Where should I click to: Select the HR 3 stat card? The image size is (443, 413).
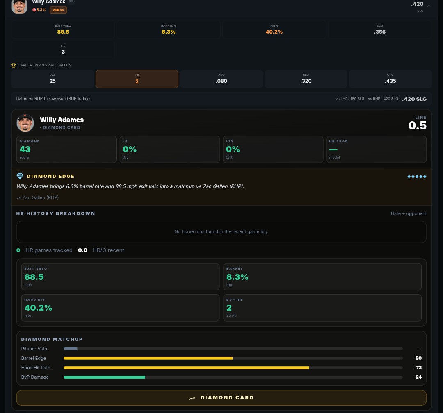click(x=63, y=50)
